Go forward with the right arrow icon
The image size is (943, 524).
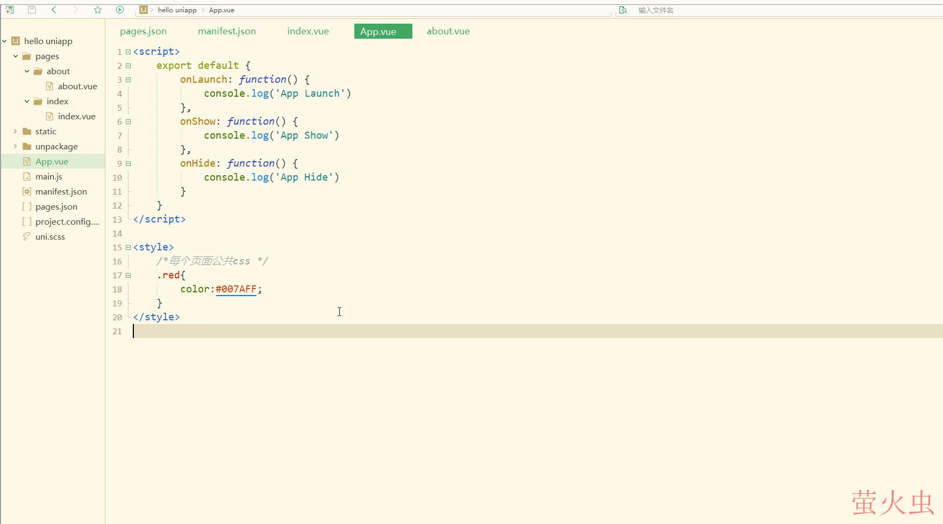pyautogui.click(x=76, y=10)
